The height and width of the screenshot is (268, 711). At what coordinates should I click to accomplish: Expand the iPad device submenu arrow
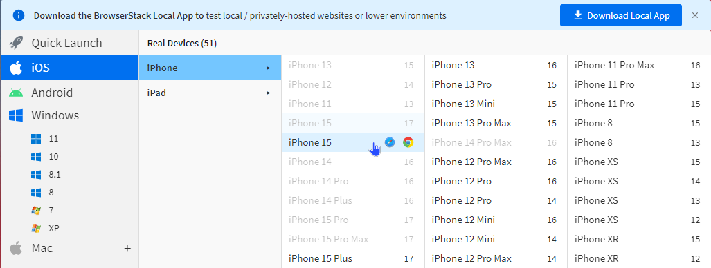(x=269, y=93)
